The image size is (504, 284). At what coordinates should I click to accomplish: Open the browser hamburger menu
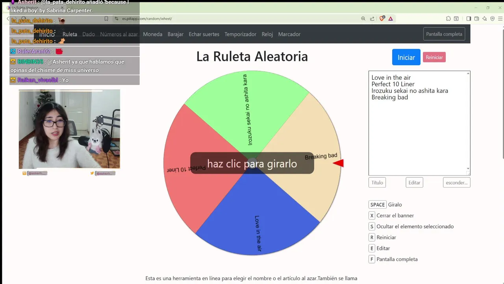click(x=500, y=19)
